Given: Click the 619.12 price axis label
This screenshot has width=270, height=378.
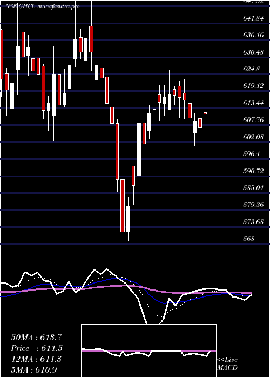Looking at the screenshot, I should click(253, 86).
